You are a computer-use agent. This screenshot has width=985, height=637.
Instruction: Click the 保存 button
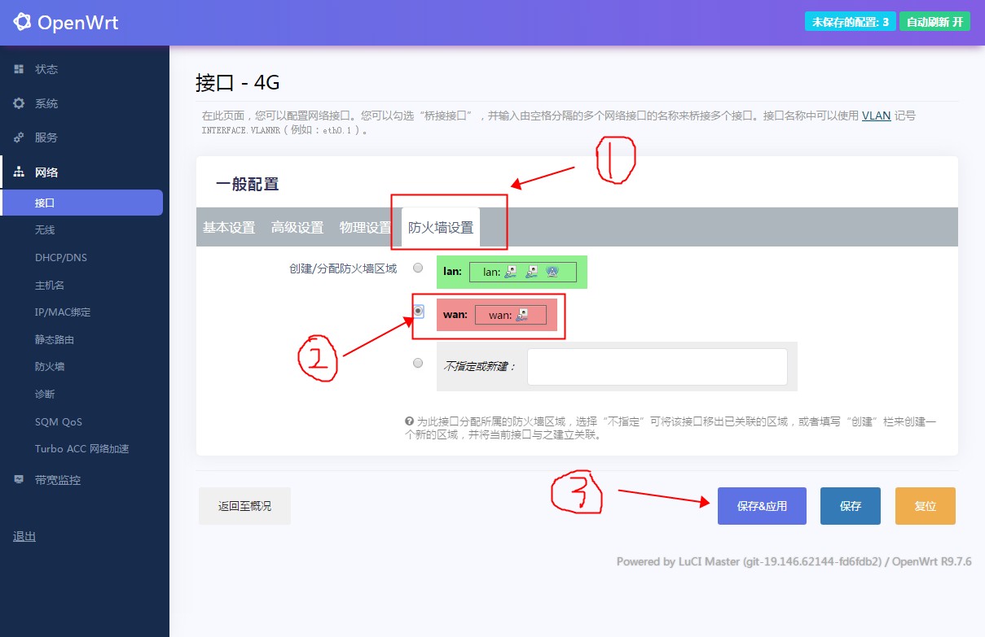[851, 506]
